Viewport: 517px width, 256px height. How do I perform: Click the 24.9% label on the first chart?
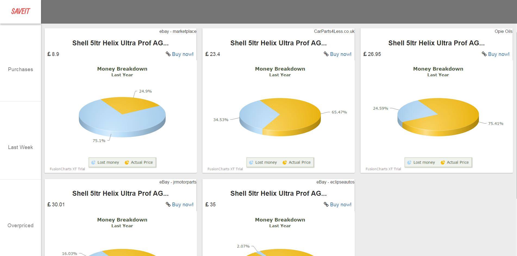[x=145, y=91]
